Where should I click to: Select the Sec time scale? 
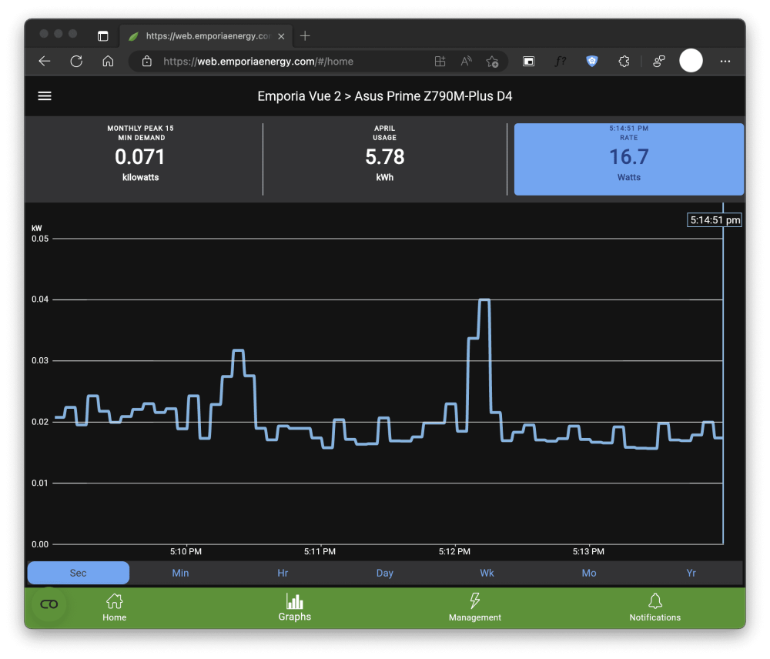[79, 573]
